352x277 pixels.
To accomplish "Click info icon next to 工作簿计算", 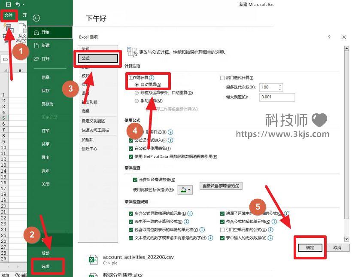I will (x=152, y=78).
